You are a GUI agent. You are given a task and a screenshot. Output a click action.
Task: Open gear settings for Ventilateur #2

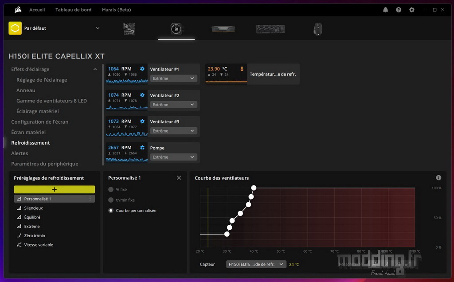pos(142,95)
